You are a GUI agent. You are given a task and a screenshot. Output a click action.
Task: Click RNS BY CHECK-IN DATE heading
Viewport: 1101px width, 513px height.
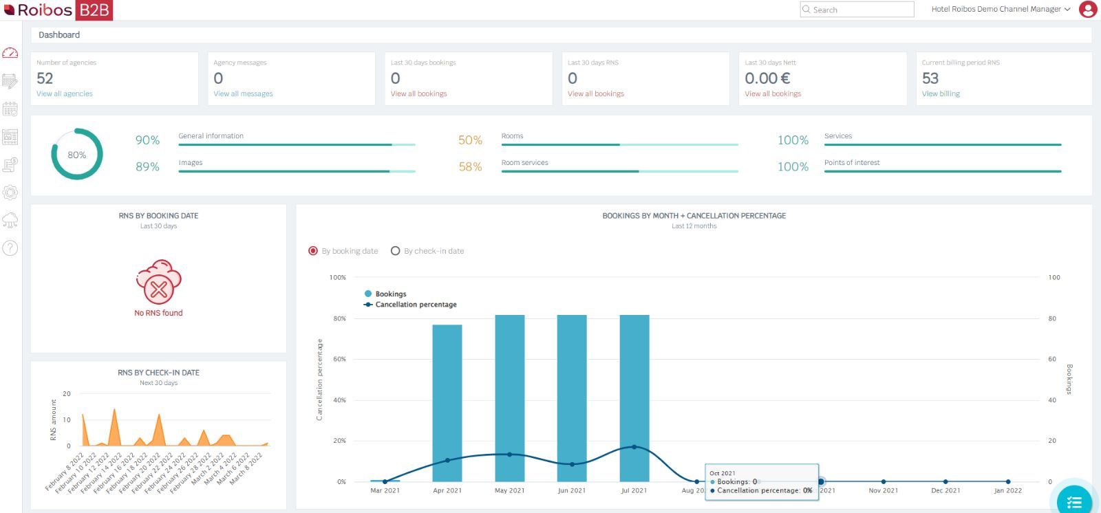[x=158, y=373]
